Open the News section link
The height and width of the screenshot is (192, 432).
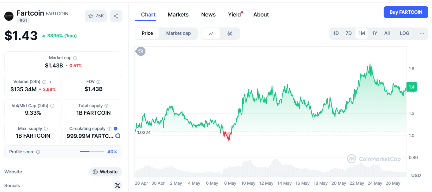[208, 14]
